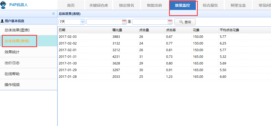
Task: Switch to the 首页 tab
Action: (x=71, y=5)
